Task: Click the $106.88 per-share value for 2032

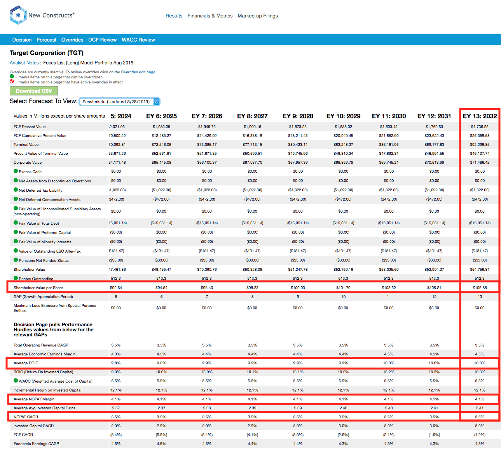Action: point(480,288)
